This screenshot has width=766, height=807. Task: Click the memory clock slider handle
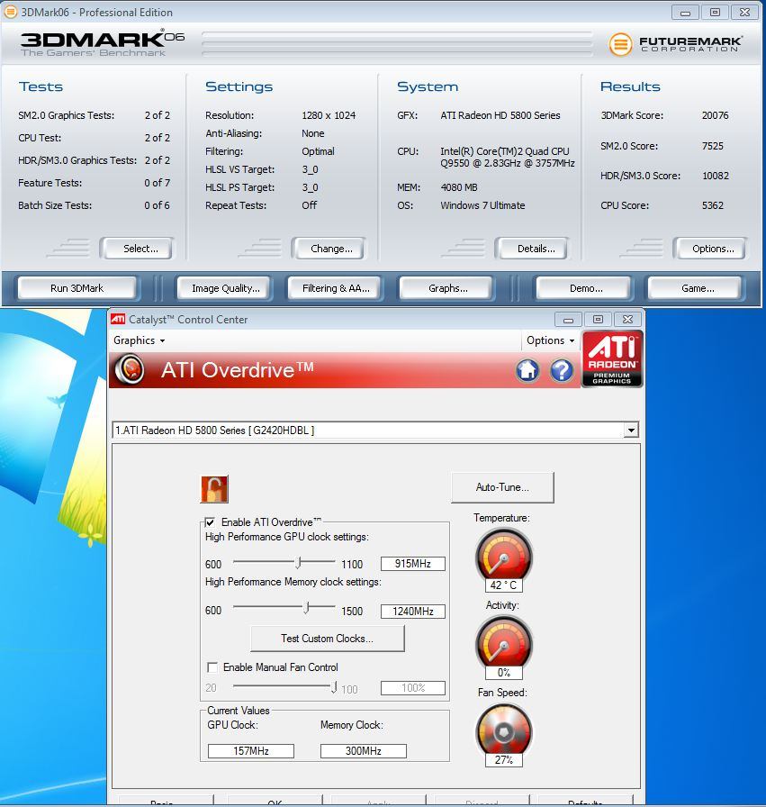pos(307,608)
